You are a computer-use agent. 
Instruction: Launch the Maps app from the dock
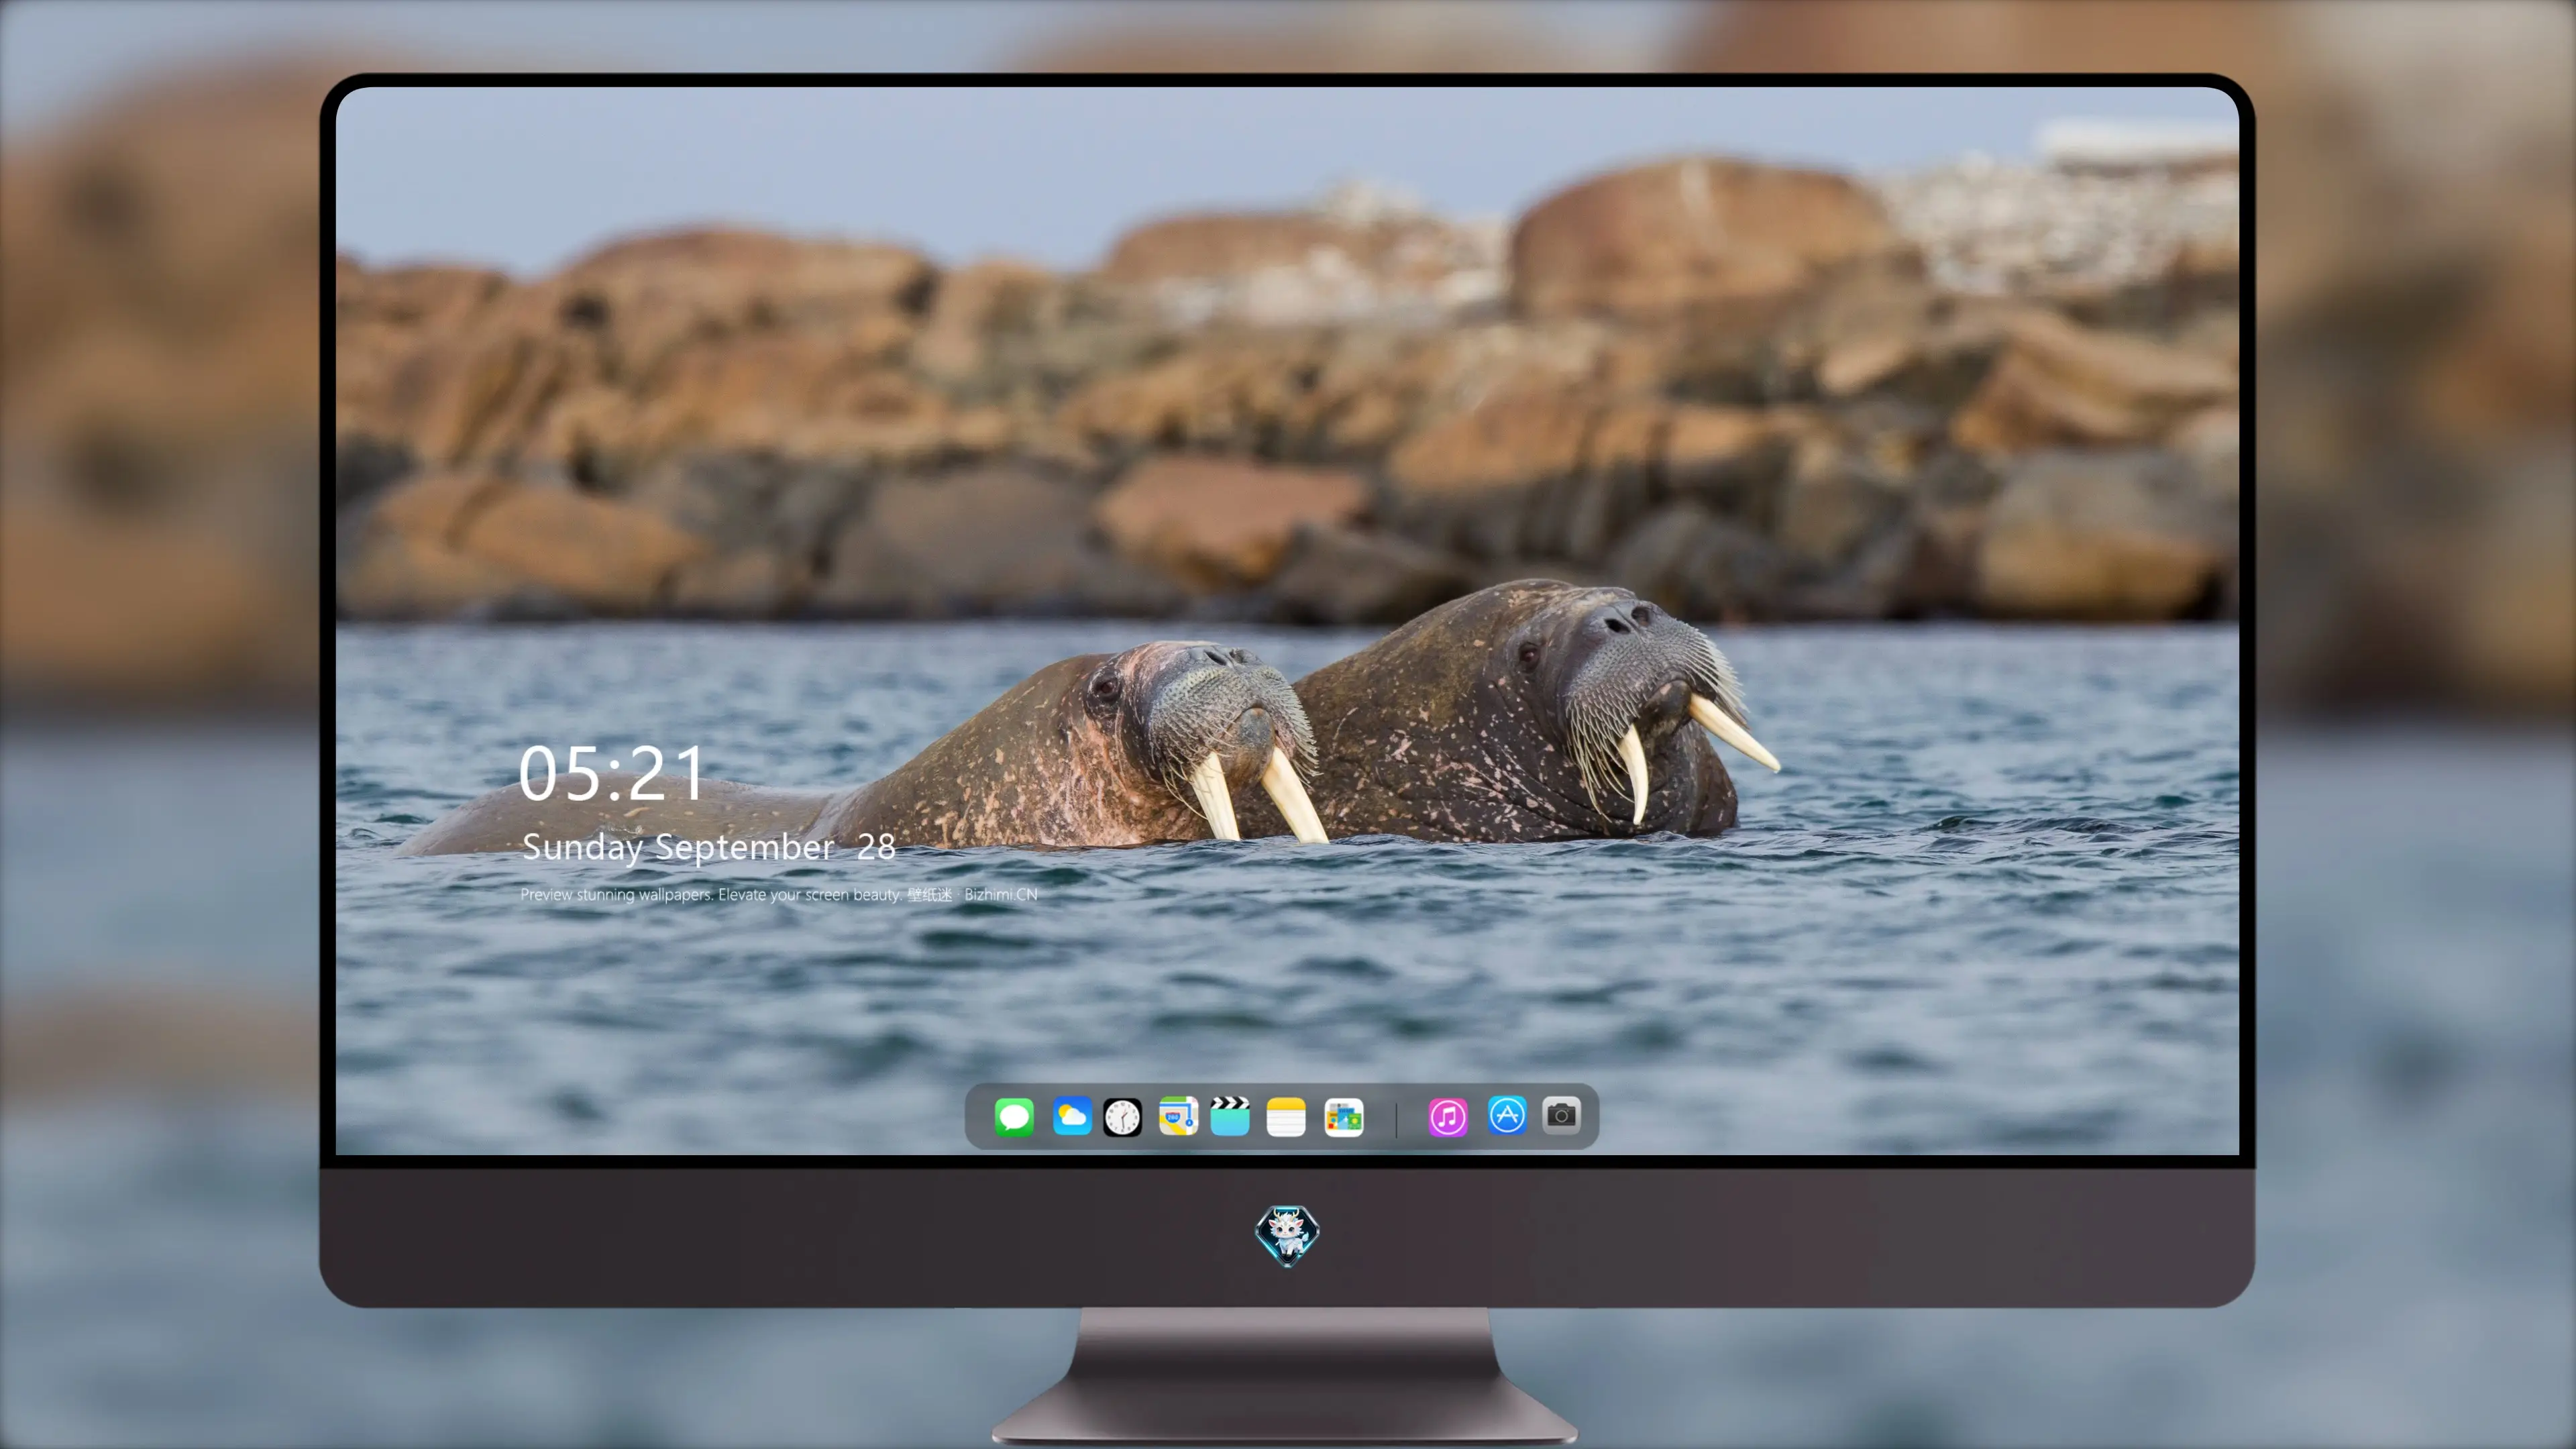1178,1116
